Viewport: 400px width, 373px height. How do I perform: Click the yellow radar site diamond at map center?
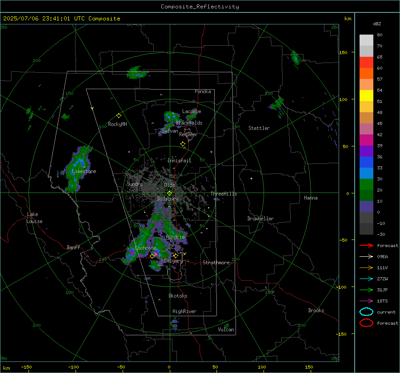[170, 193]
